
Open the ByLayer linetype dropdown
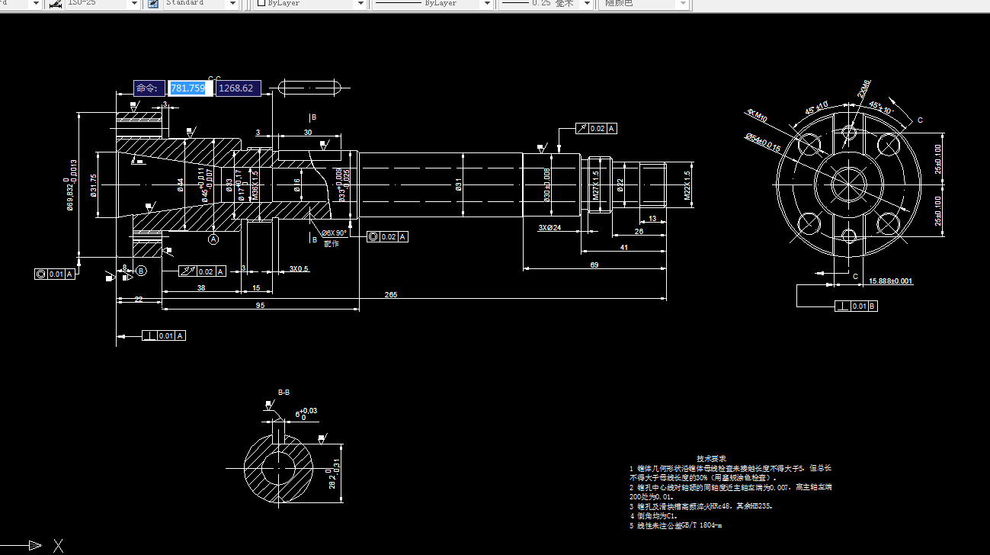(486, 4)
